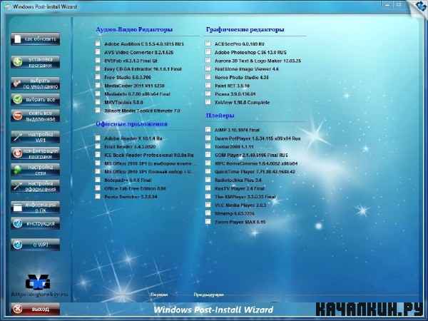The width and height of the screenshot is (428, 321).
Task: Enable the Aurora 3D Text & Logo Maker checkbox
Action: point(208,61)
